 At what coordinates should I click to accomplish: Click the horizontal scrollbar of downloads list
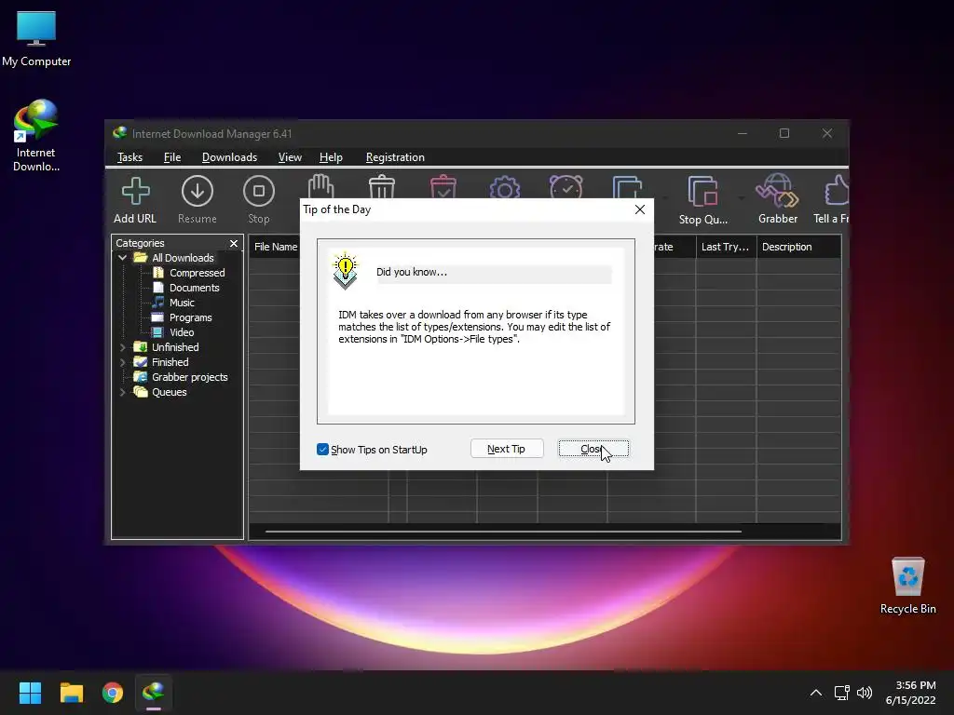click(503, 532)
